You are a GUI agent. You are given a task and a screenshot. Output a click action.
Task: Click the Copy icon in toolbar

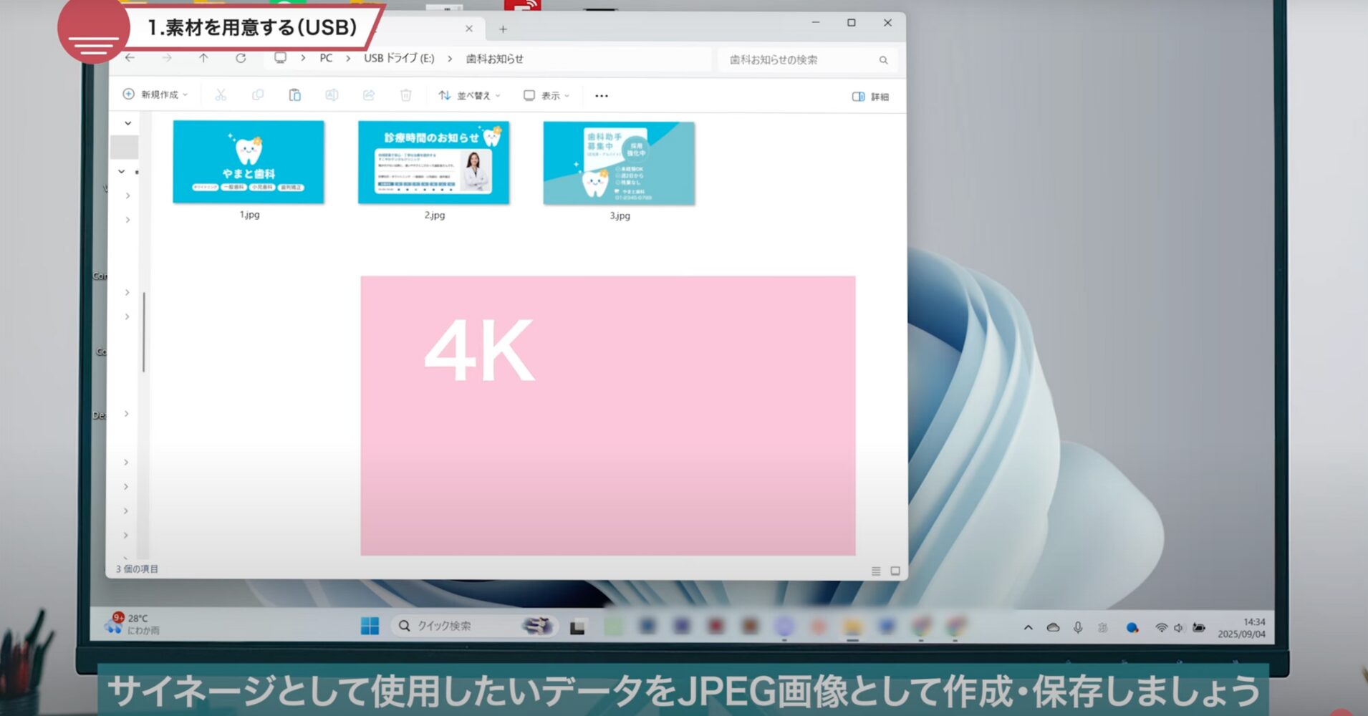[258, 95]
